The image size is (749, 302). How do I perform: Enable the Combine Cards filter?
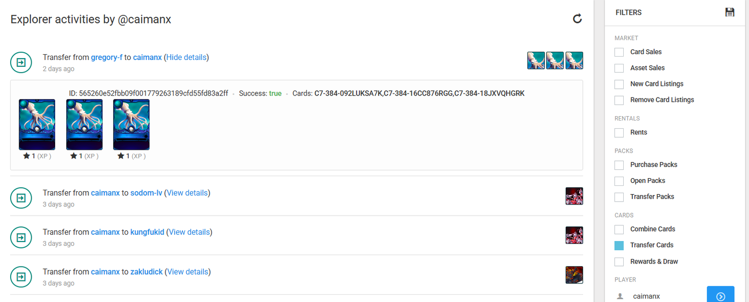point(619,229)
